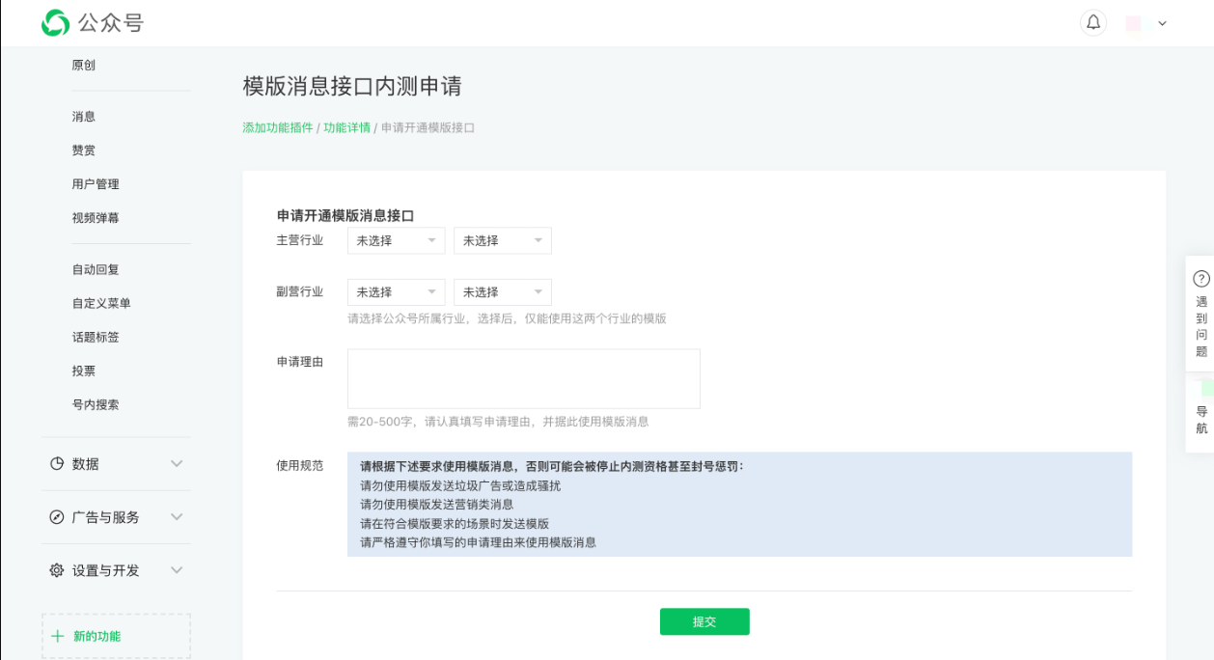Open the first 主营行业 dropdown

[x=397, y=241]
